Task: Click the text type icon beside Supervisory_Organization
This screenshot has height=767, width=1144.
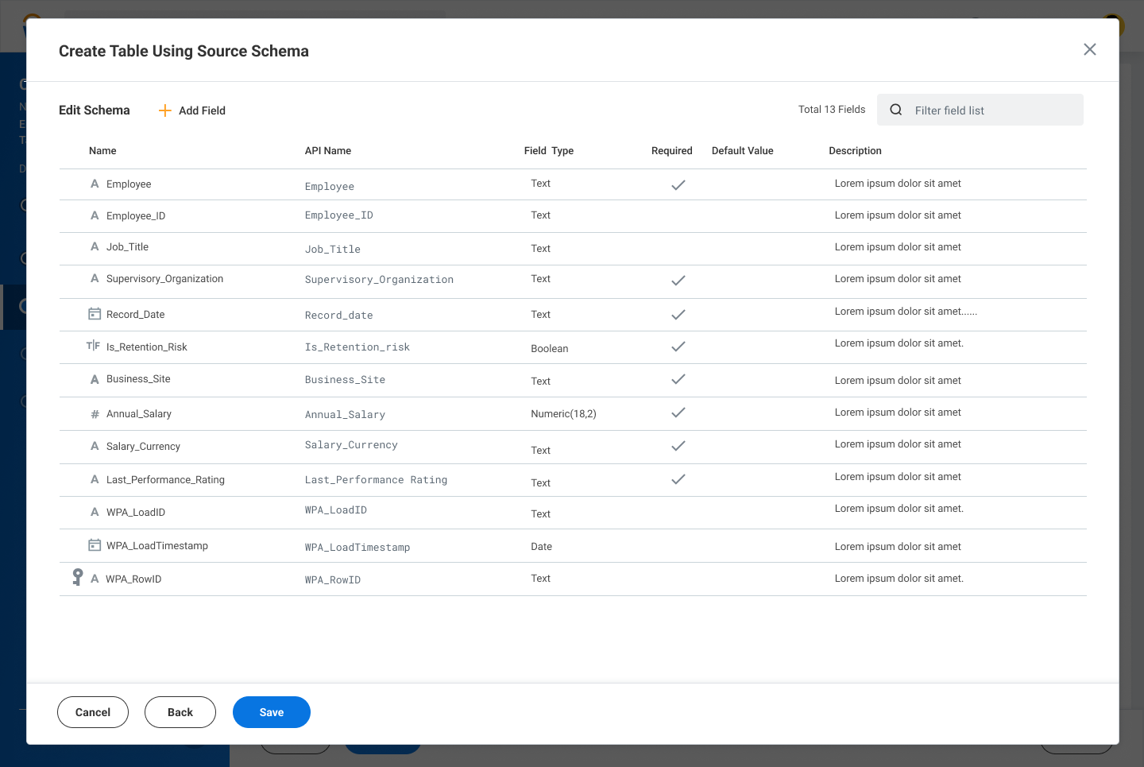Action: click(x=95, y=278)
